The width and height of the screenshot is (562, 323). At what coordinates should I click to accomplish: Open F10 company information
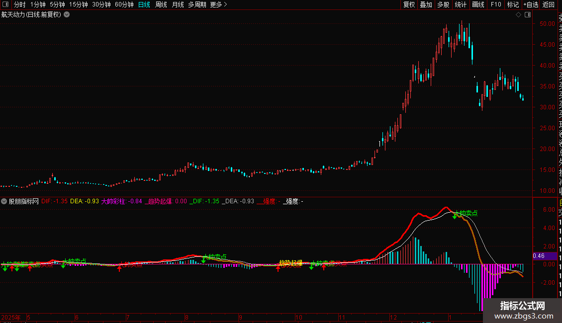[496, 4]
